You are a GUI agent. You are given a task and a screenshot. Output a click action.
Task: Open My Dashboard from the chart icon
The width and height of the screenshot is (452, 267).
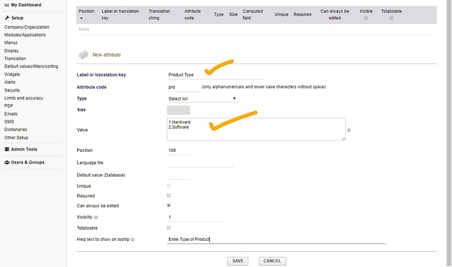[x=7, y=5]
